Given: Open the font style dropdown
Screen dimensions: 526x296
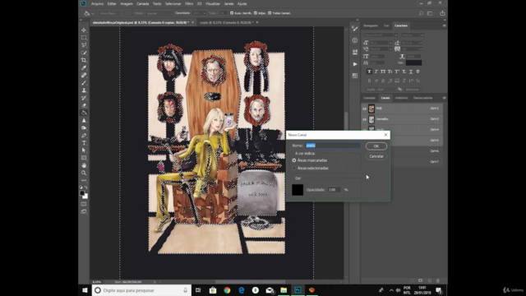Looking at the screenshot, I should 422,35.
